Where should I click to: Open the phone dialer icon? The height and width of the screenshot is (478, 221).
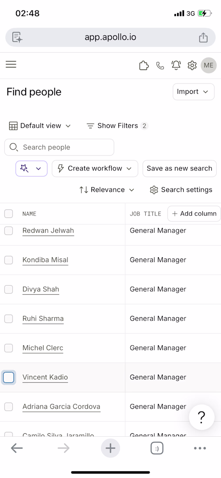coord(160,65)
